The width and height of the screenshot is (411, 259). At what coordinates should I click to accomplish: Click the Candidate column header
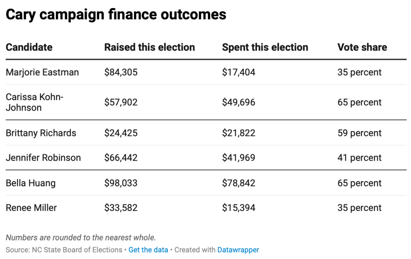[x=29, y=47]
